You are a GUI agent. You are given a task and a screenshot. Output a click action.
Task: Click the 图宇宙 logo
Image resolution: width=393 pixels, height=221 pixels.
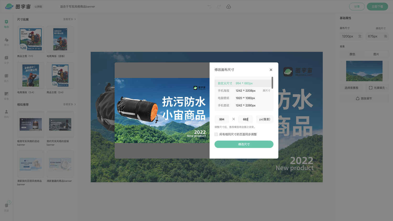(18, 7)
